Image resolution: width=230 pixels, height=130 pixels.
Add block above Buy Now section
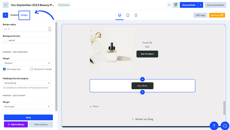point(142,79)
